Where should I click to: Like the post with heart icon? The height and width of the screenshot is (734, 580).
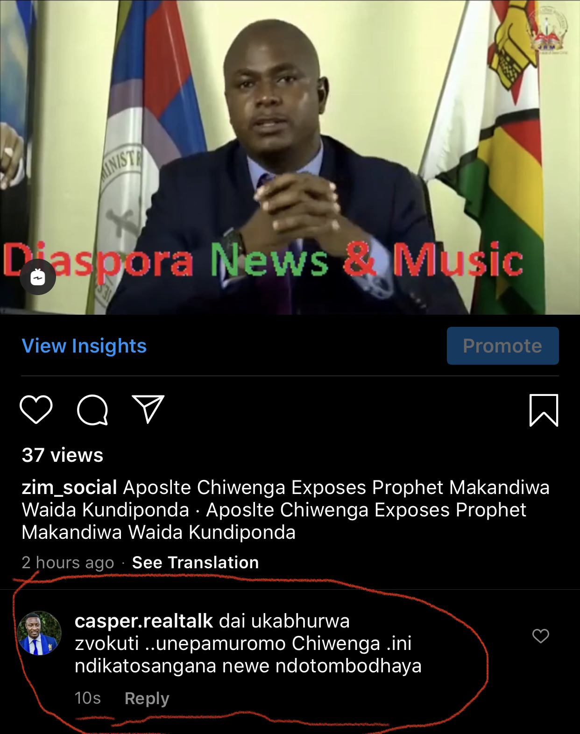pos(36,409)
